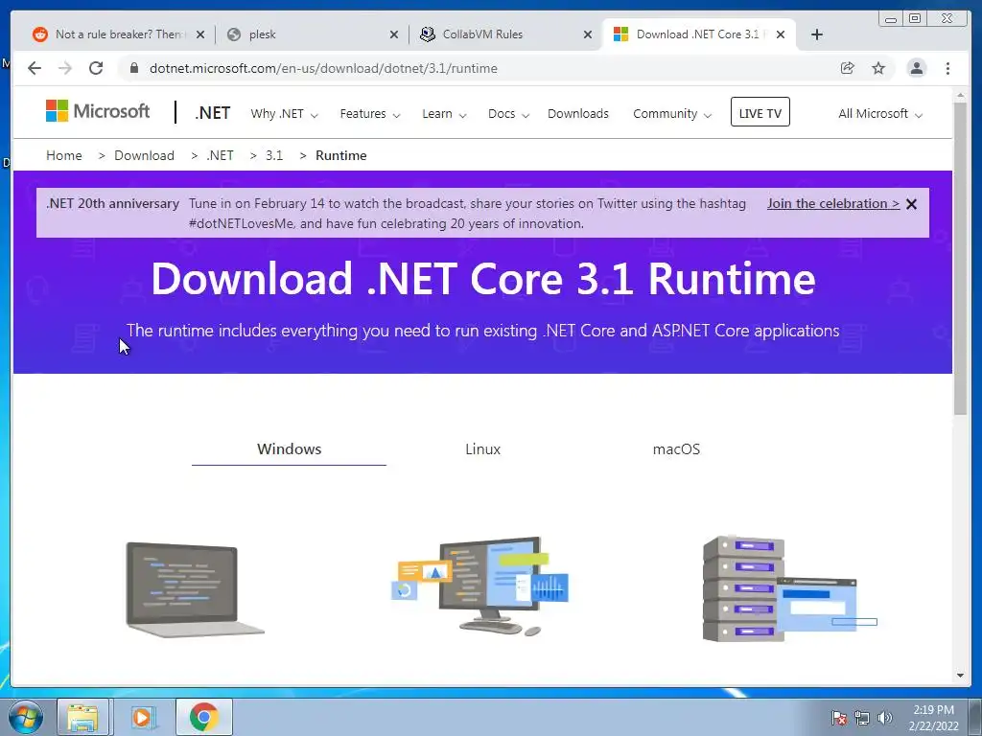Select the Linux platform tab
The image size is (982, 736).
(483, 449)
